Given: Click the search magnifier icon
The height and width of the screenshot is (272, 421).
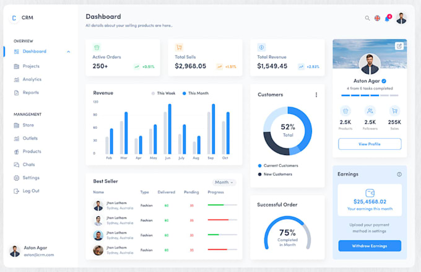Looking at the screenshot, I should coord(367,18).
